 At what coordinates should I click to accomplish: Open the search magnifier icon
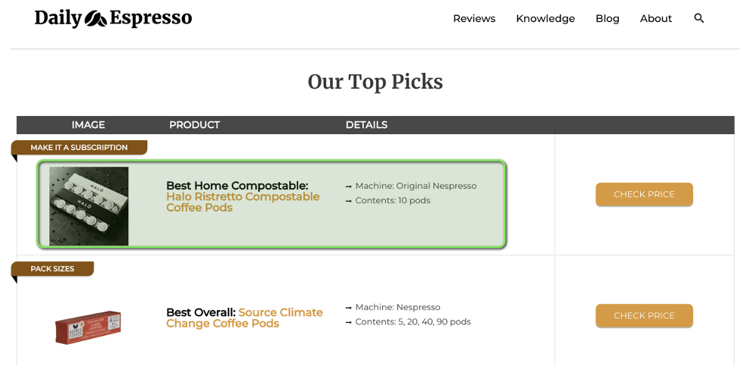click(699, 18)
